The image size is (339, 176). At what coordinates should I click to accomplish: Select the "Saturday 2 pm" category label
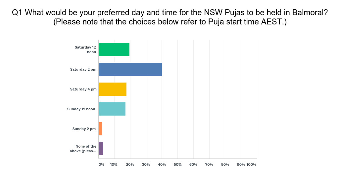tap(83, 69)
